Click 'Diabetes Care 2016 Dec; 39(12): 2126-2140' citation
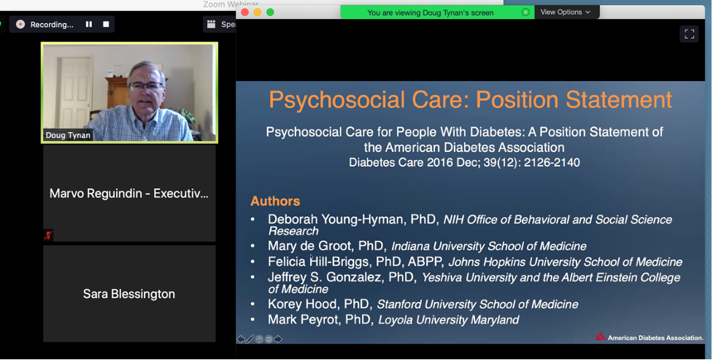 click(464, 163)
